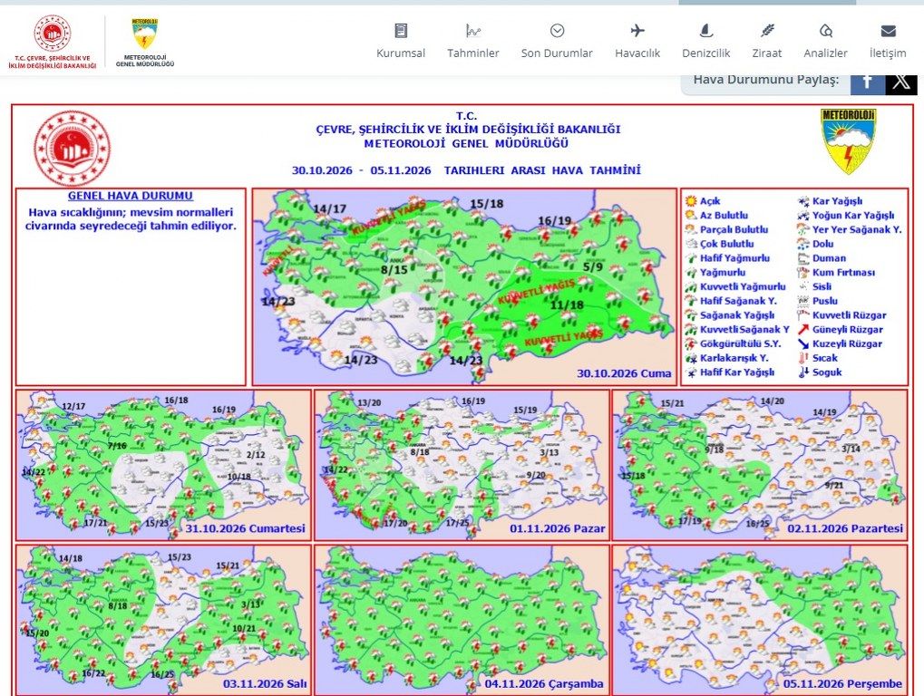Click the Güneyli Rüzgar red arrow
This screenshot has height=696, width=924.
803,329
